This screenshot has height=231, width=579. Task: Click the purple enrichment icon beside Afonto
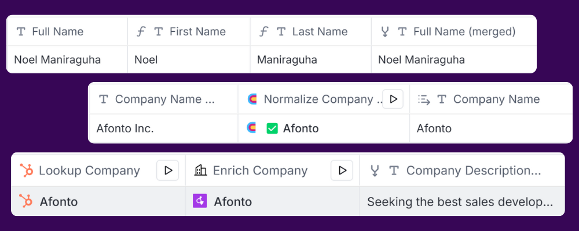tap(200, 201)
